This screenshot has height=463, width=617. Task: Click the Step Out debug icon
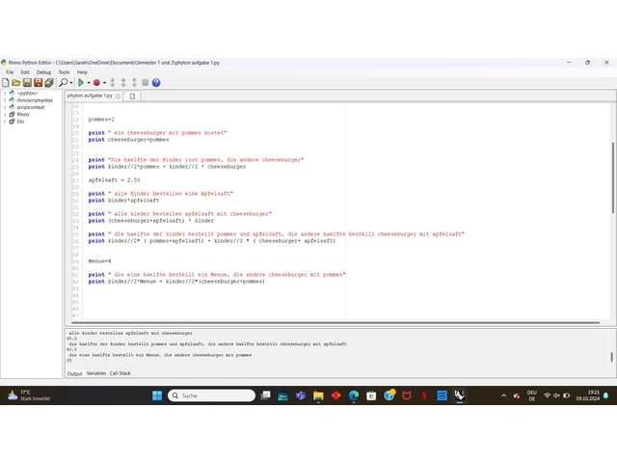coord(134,83)
